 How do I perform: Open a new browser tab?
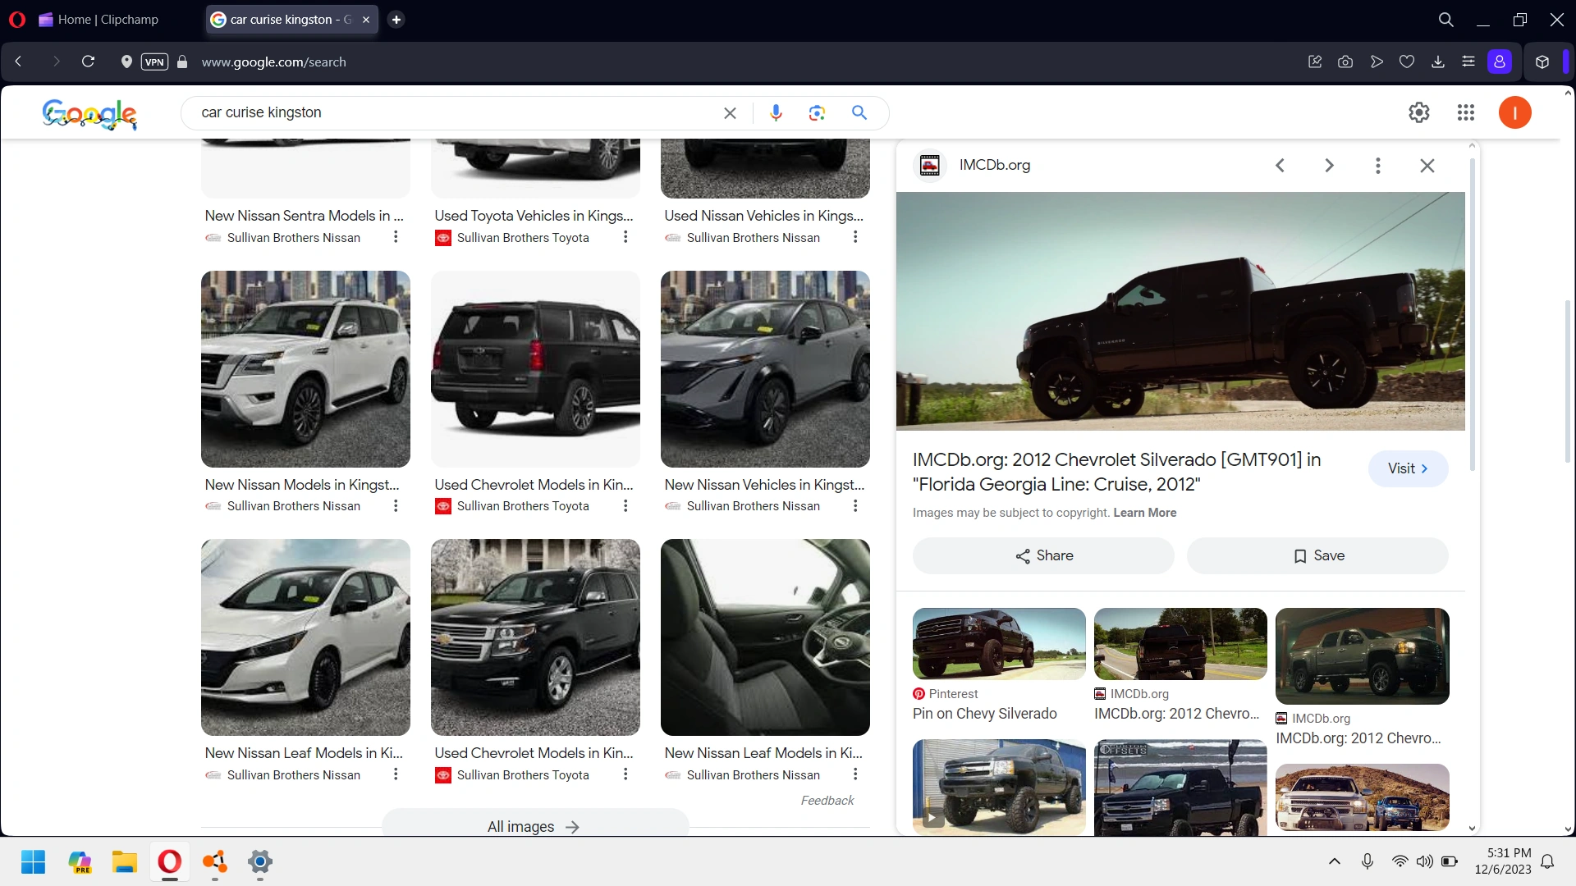(x=396, y=19)
